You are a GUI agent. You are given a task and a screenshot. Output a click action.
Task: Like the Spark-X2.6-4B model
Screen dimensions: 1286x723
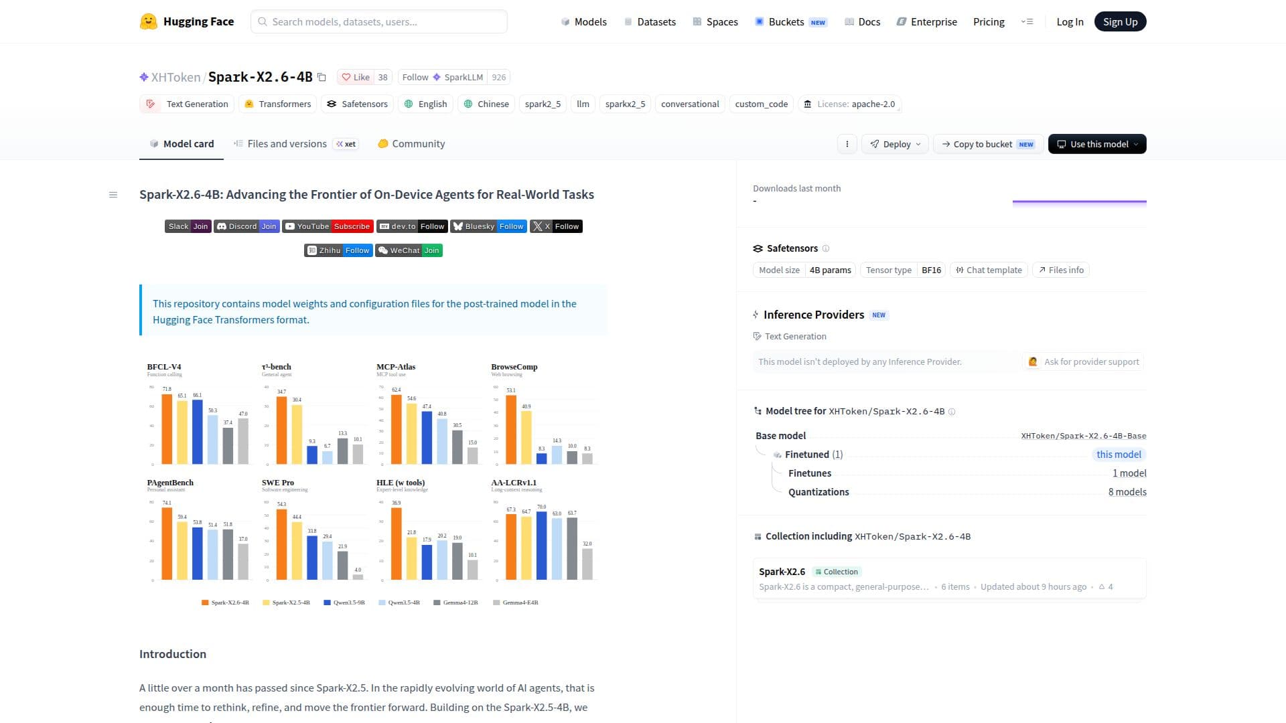click(356, 77)
